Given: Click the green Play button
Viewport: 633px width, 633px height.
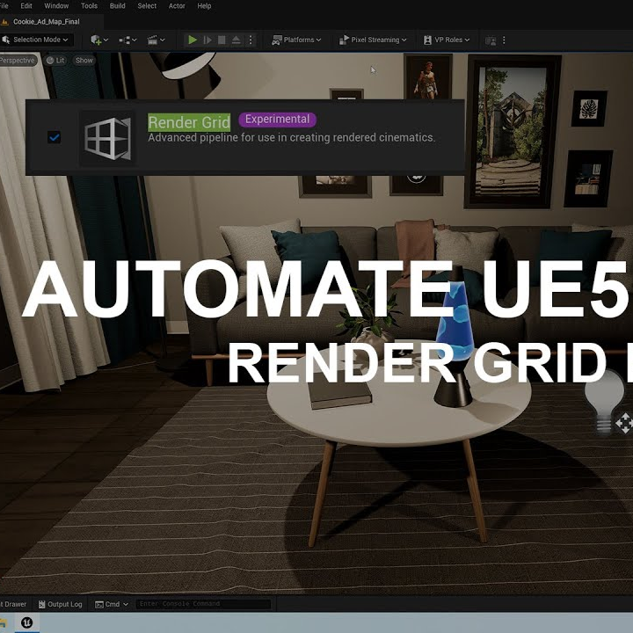Looking at the screenshot, I should pos(193,40).
